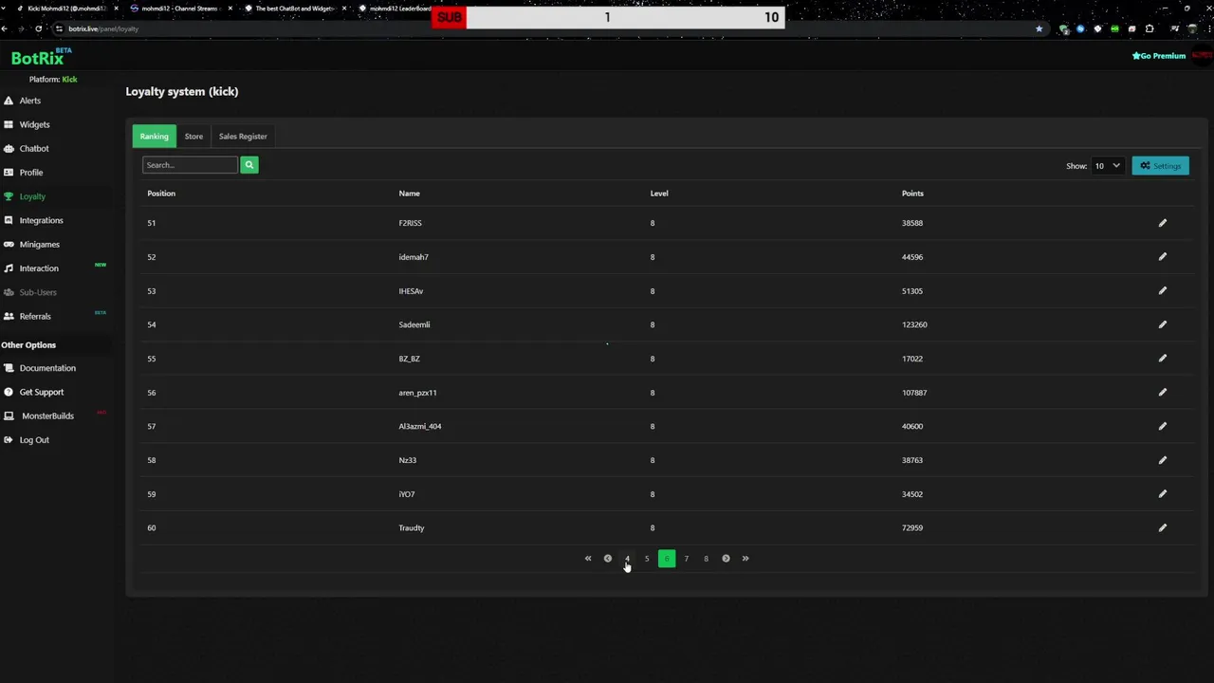This screenshot has width=1214, height=683.
Task: Open Sub-Users in the sidebar
Action: coord(38,292)
